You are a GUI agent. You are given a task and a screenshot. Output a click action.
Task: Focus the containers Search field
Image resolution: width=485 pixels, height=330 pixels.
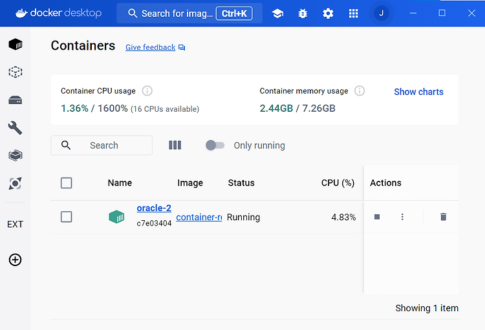pyautogui.click(x=102, y=145)
